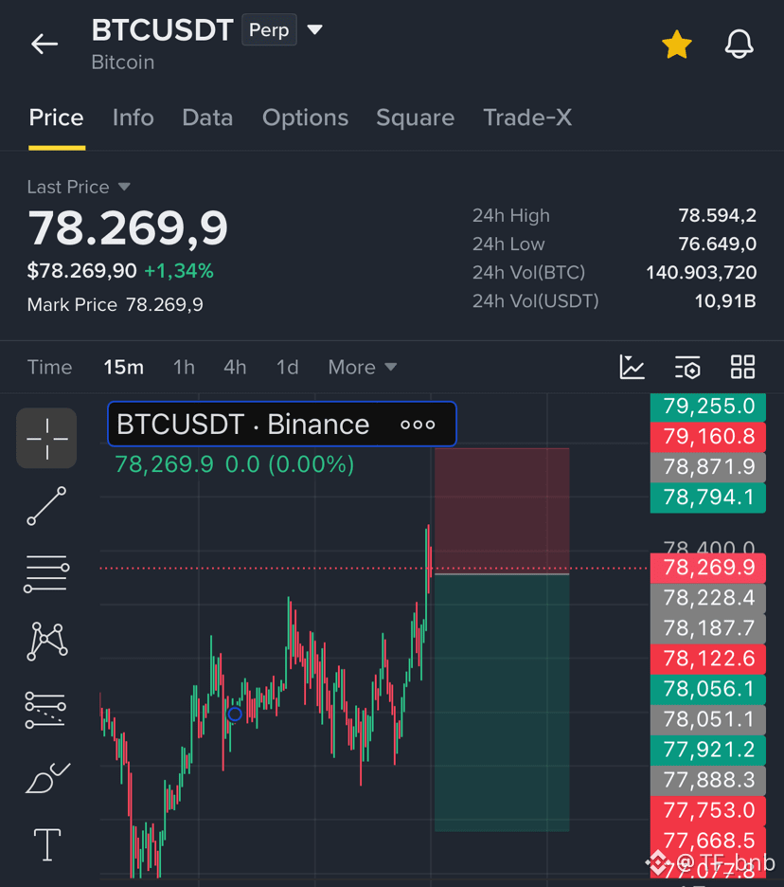Click the +1,34% change percentage
784x887 pixels.
pyautogui.click(x=179, y=271)
